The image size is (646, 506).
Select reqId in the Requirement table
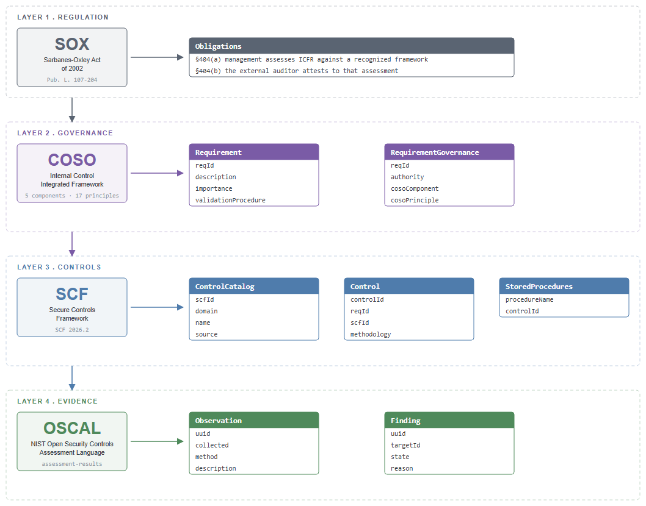254,166
